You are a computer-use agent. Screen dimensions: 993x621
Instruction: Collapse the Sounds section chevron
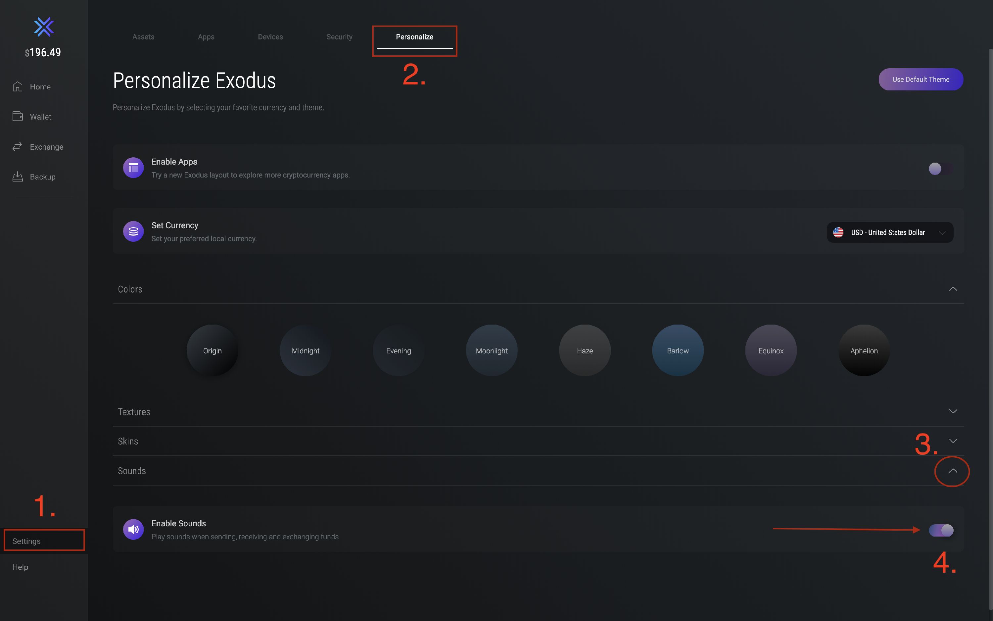pos(953,471)
